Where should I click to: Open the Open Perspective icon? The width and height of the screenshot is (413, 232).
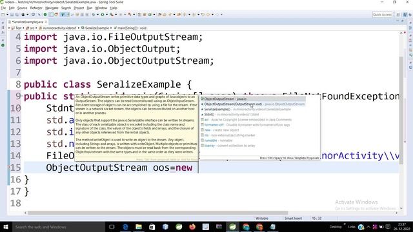point(398,14)
